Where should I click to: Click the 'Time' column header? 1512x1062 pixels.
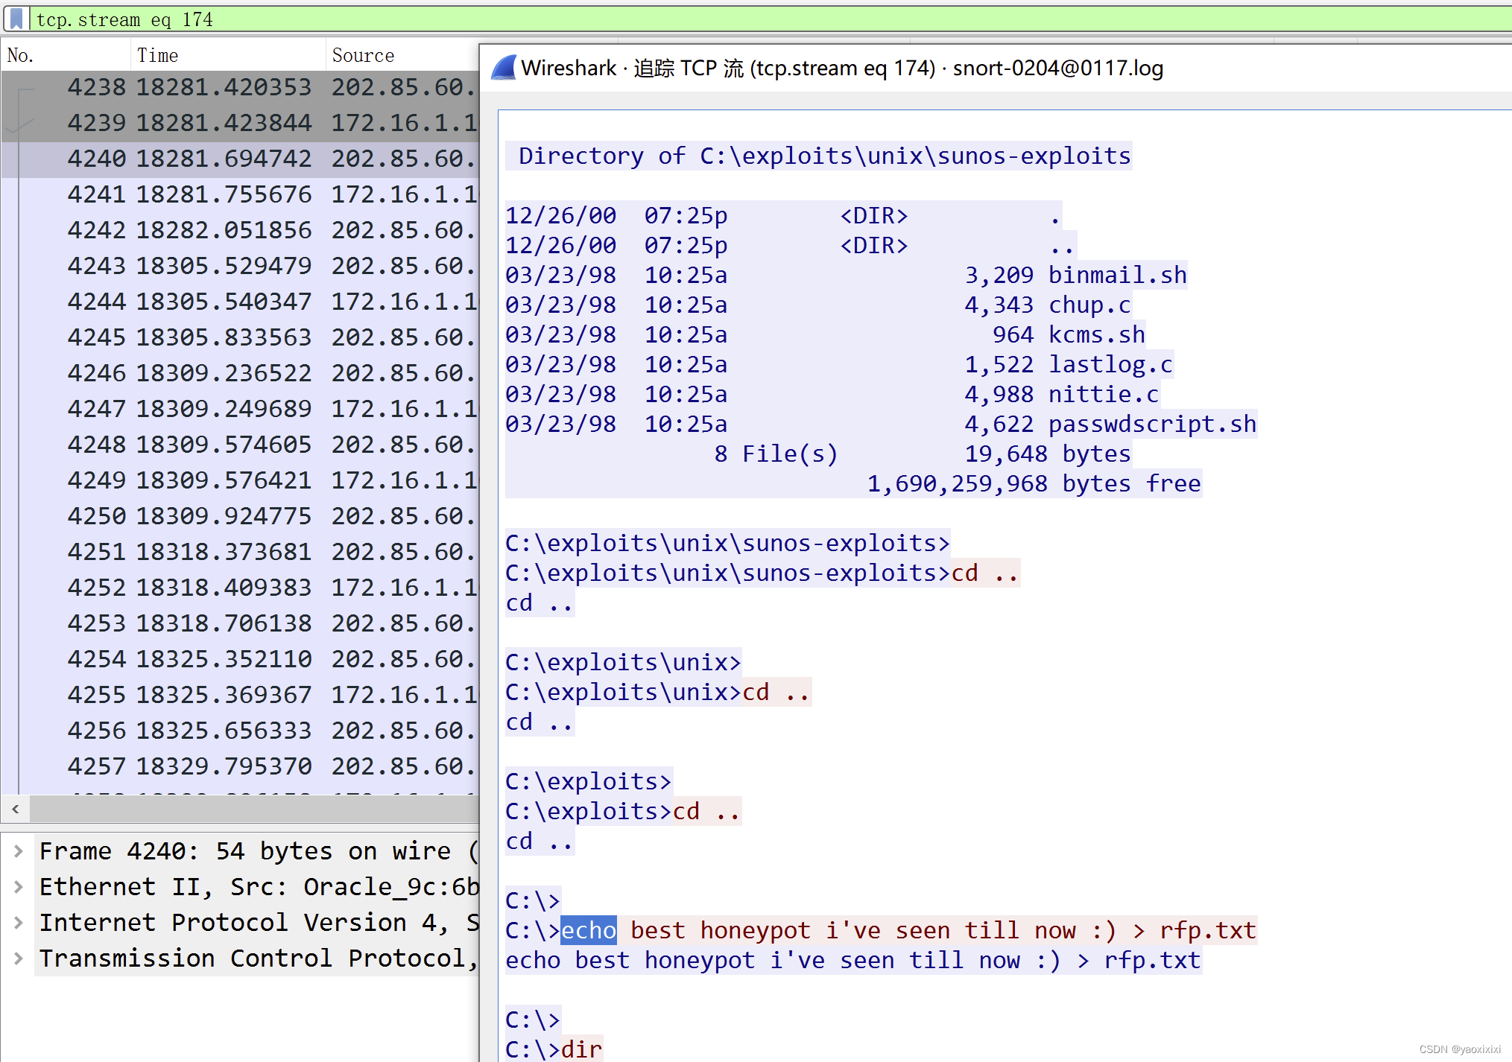pos(227,55)
